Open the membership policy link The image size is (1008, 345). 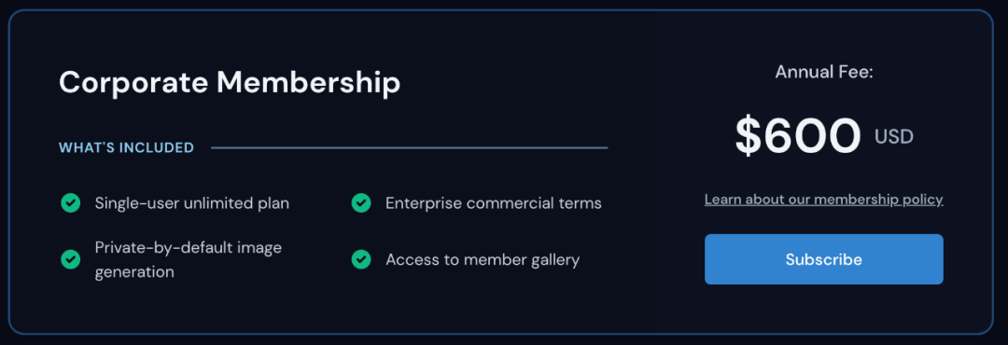823,200
